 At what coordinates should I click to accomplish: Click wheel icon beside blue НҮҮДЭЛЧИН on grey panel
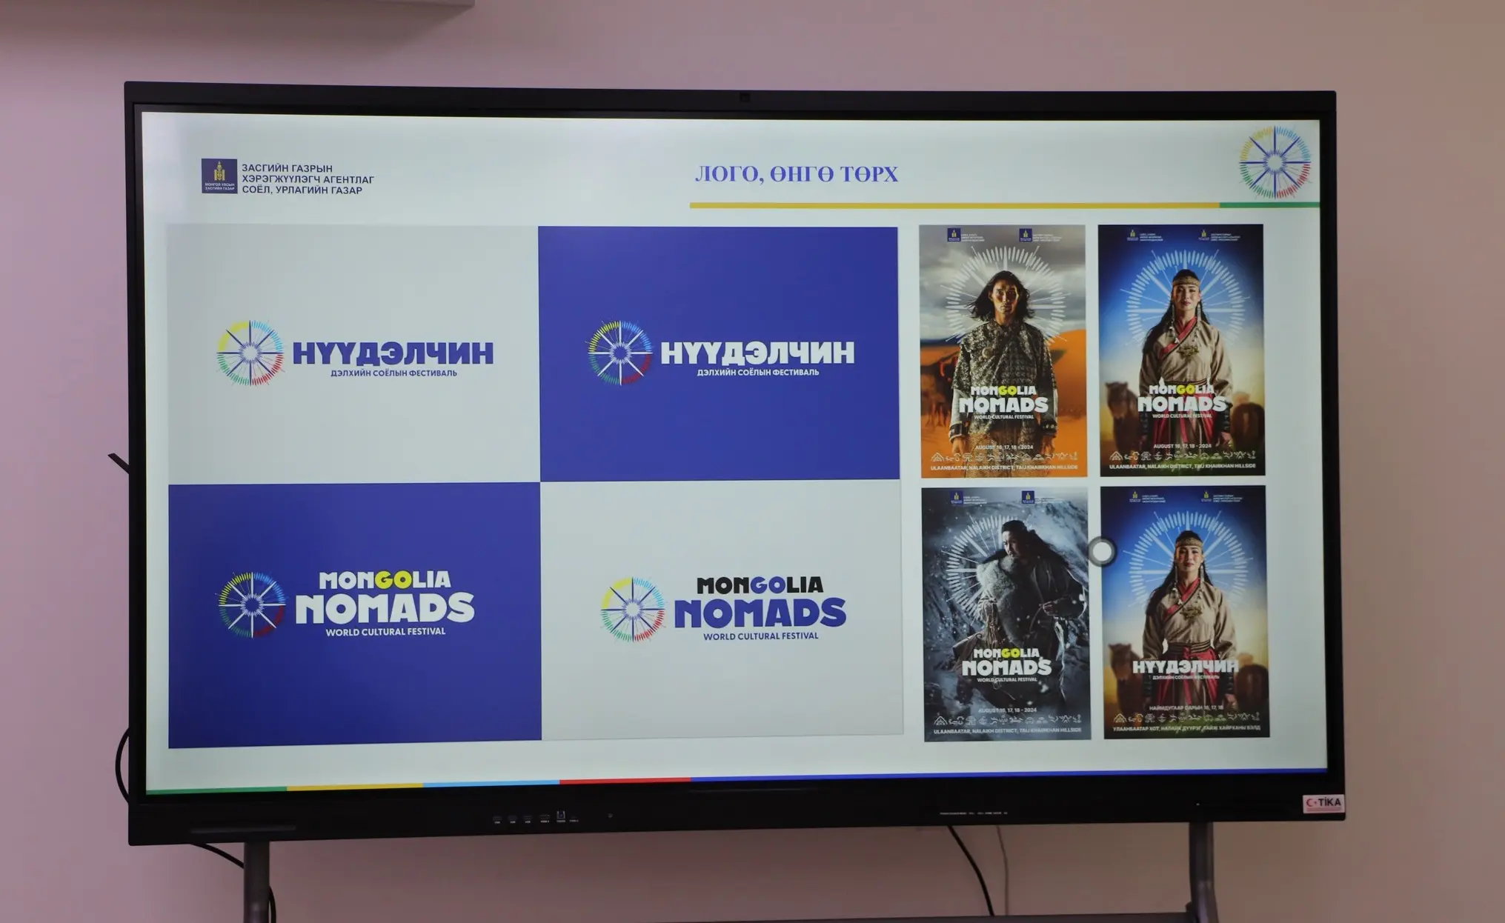(250, 353)
